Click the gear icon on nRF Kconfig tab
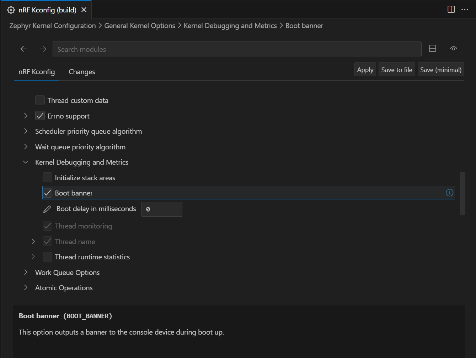476x358 pixels. 11,10
